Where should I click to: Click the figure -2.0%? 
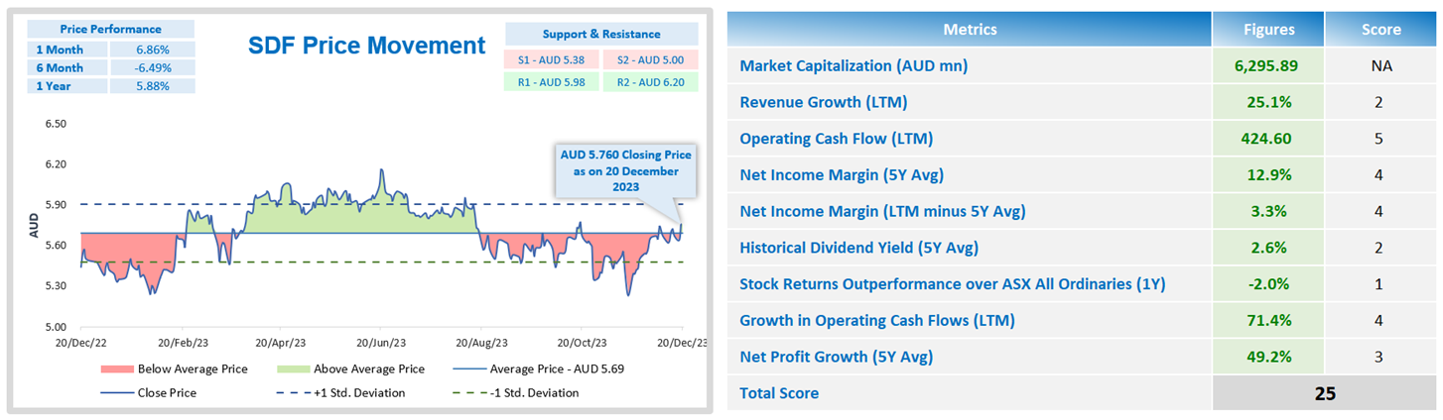1268,284
